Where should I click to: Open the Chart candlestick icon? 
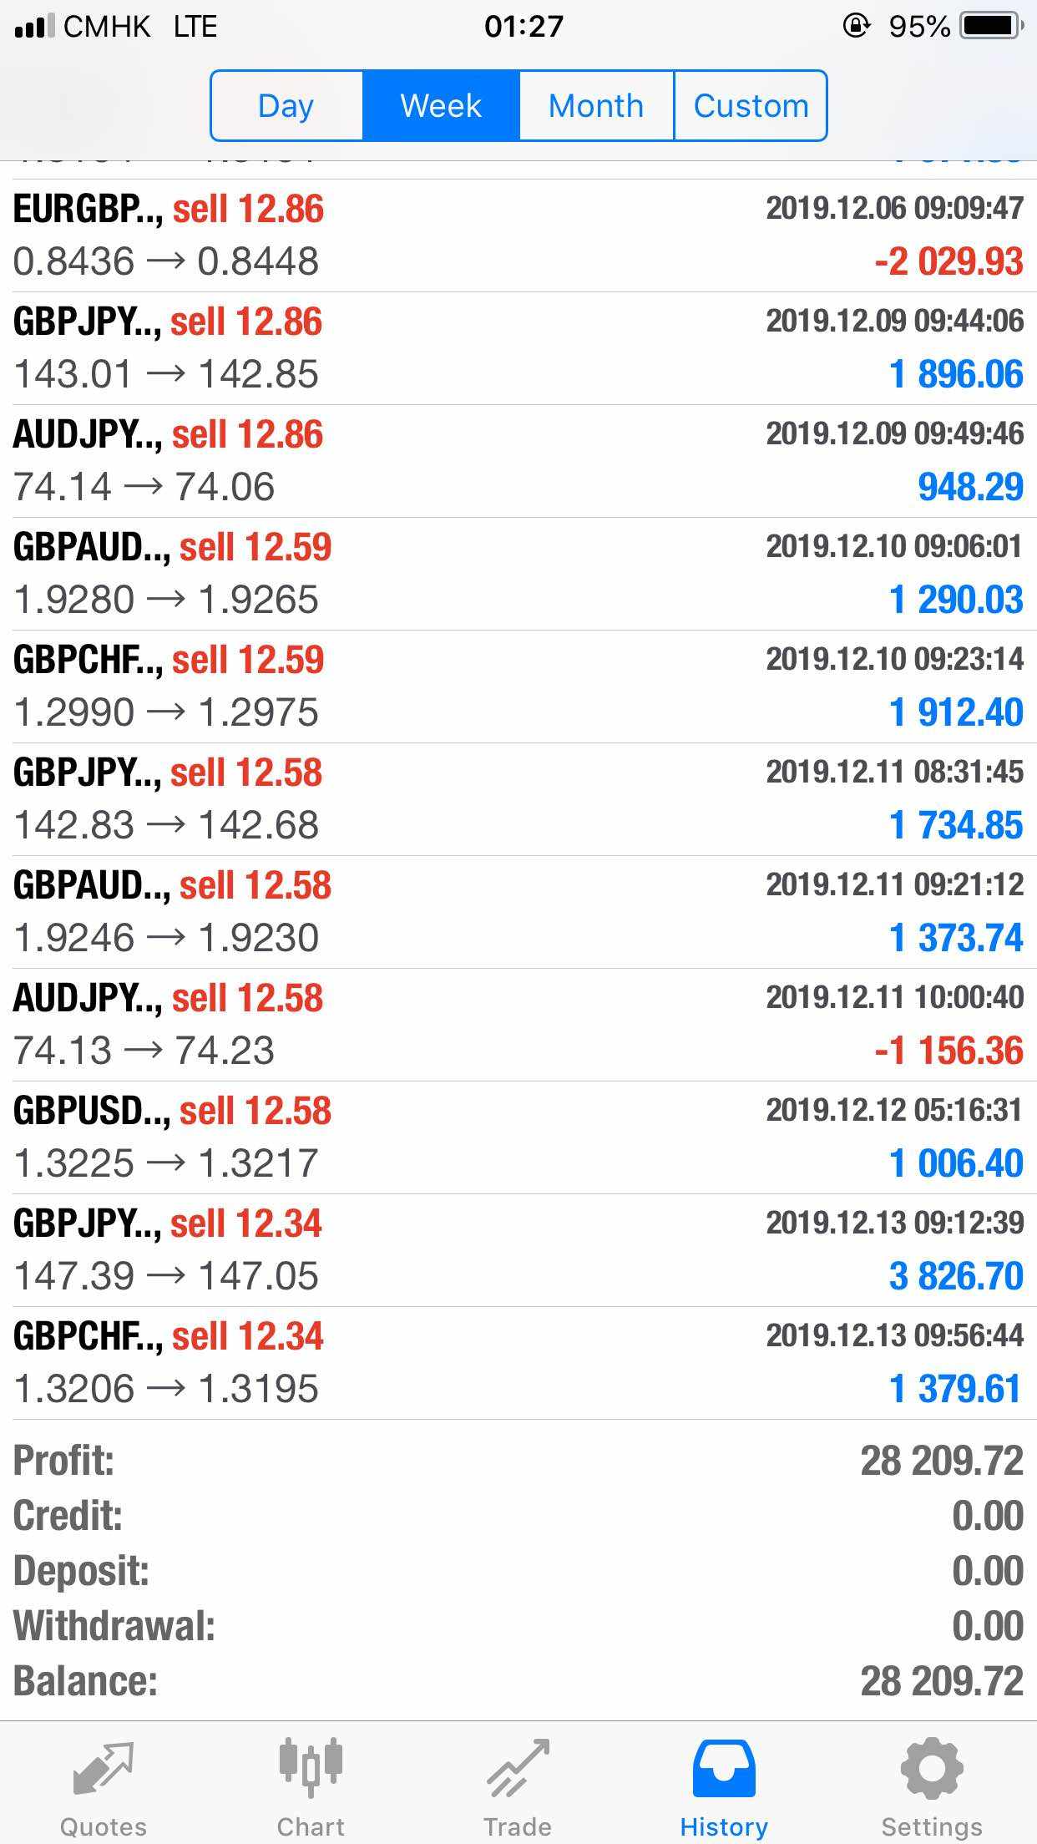311,1767
